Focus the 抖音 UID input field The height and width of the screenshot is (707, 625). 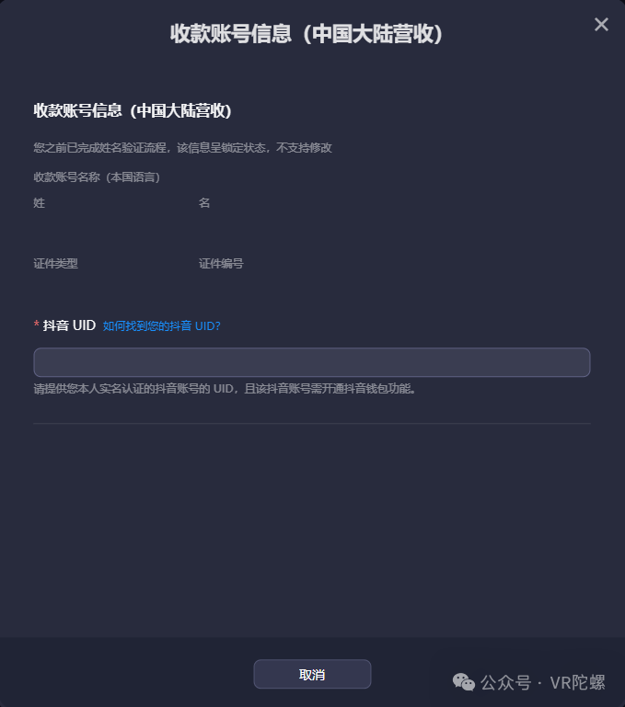click(x=312, y=362)
